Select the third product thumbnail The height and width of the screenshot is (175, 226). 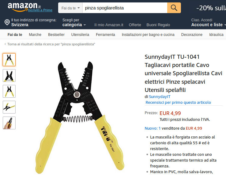click(x=9, y=91)
